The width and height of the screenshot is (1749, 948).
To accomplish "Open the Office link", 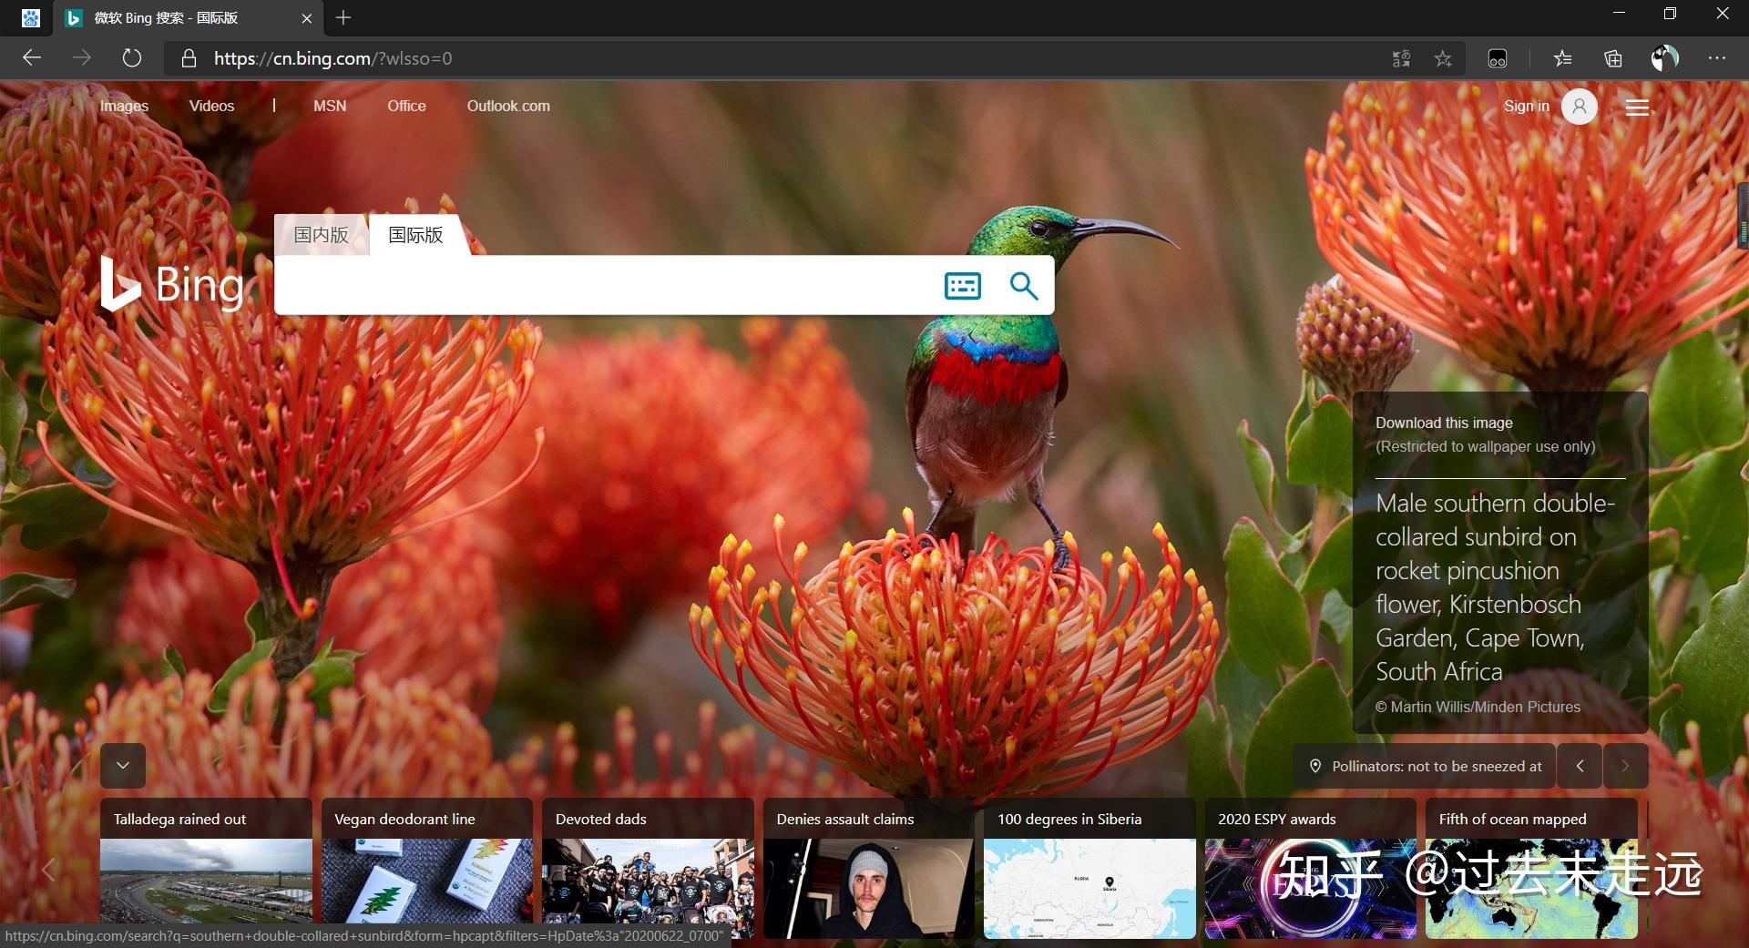I will [406, 106].
